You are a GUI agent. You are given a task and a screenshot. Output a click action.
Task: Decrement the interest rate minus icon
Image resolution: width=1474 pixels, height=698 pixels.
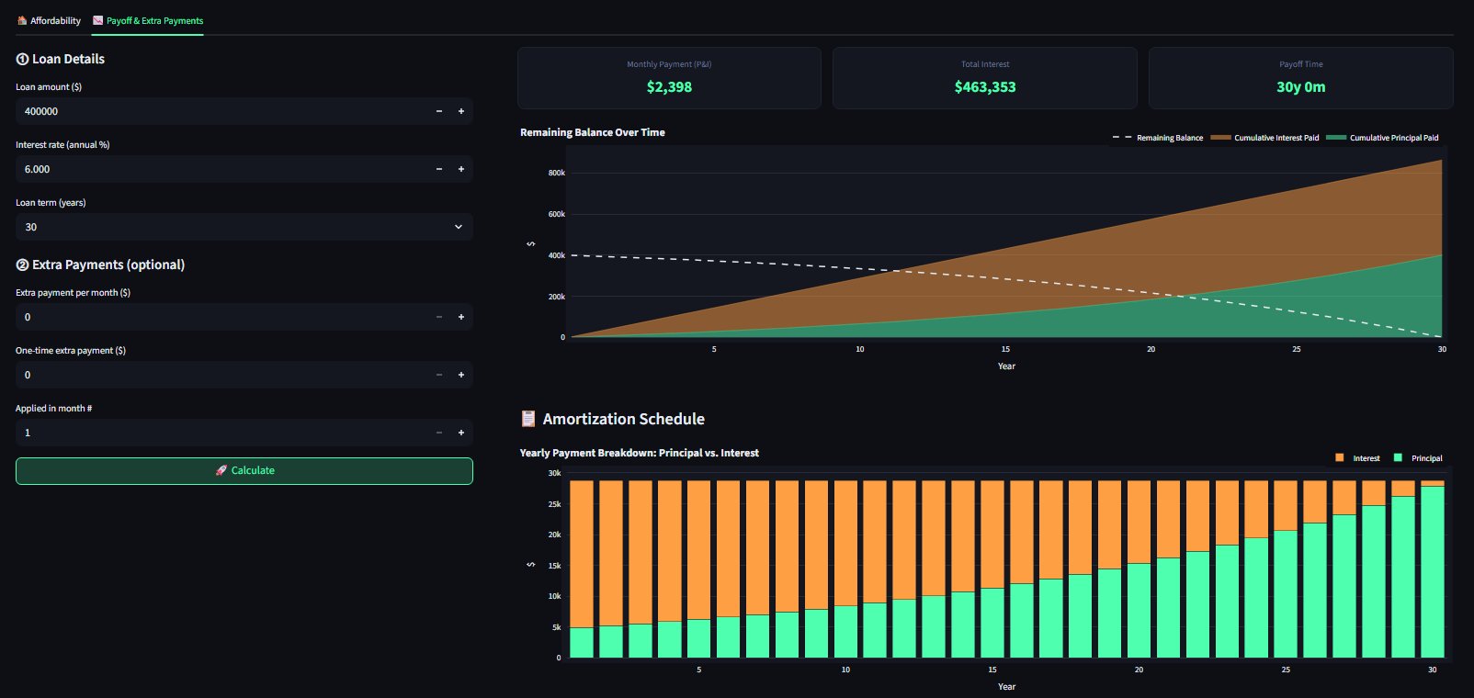439,169
